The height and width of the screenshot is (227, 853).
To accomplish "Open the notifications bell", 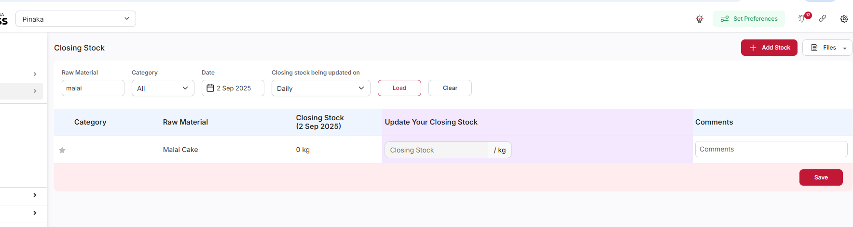I will tap(802, 19).
